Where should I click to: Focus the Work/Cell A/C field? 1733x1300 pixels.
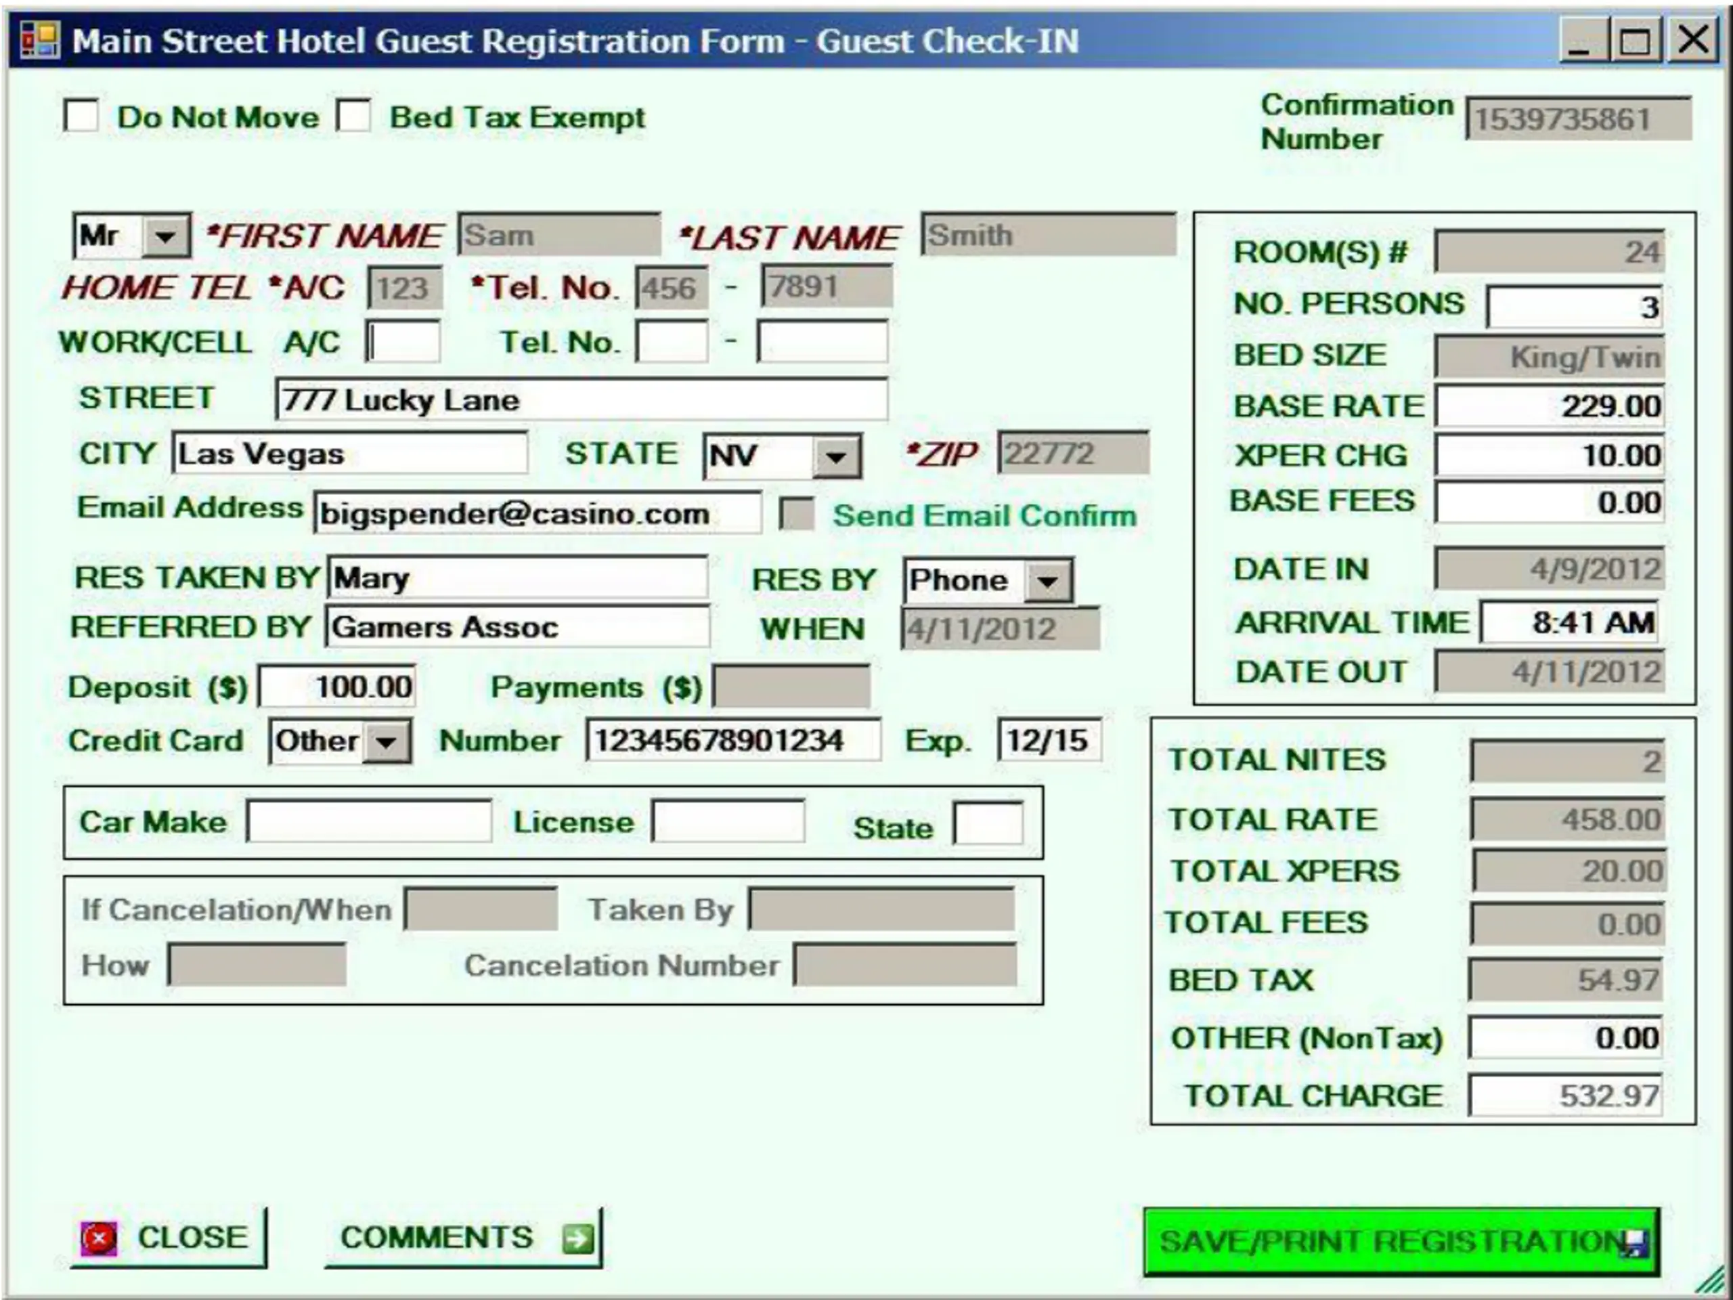coord(403,341)
